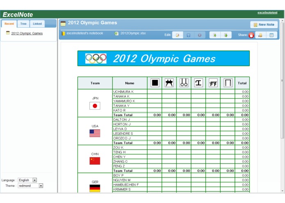Click the JPN team label
The image size is (285, 203).
(95, 98)
